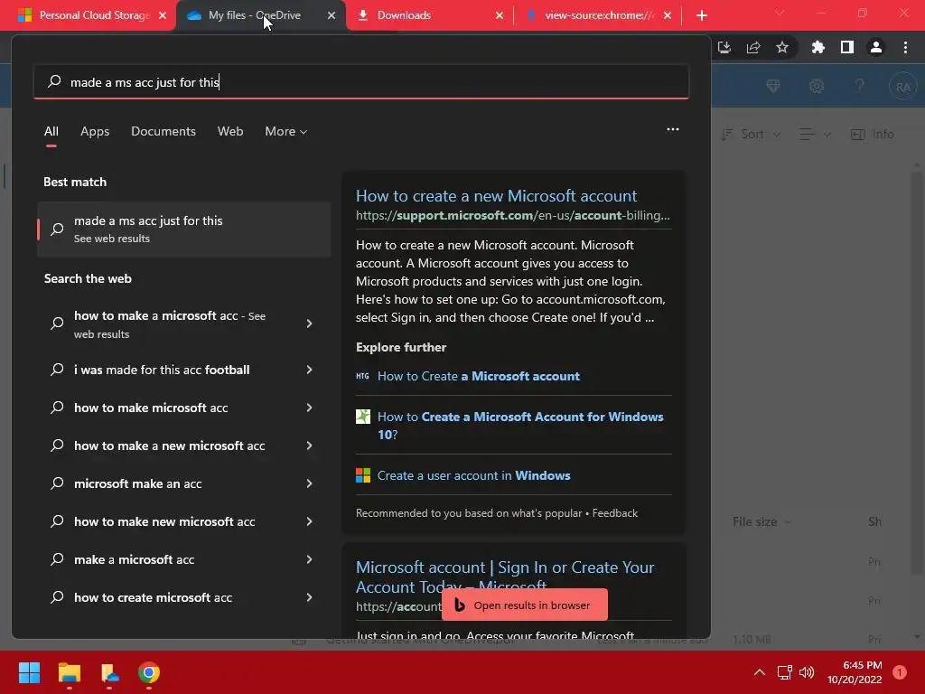Open the Windows Start menu
Image resolution: width=925 pixels, height=694 pixels.
pyautogui.click(x=29, y=672)
